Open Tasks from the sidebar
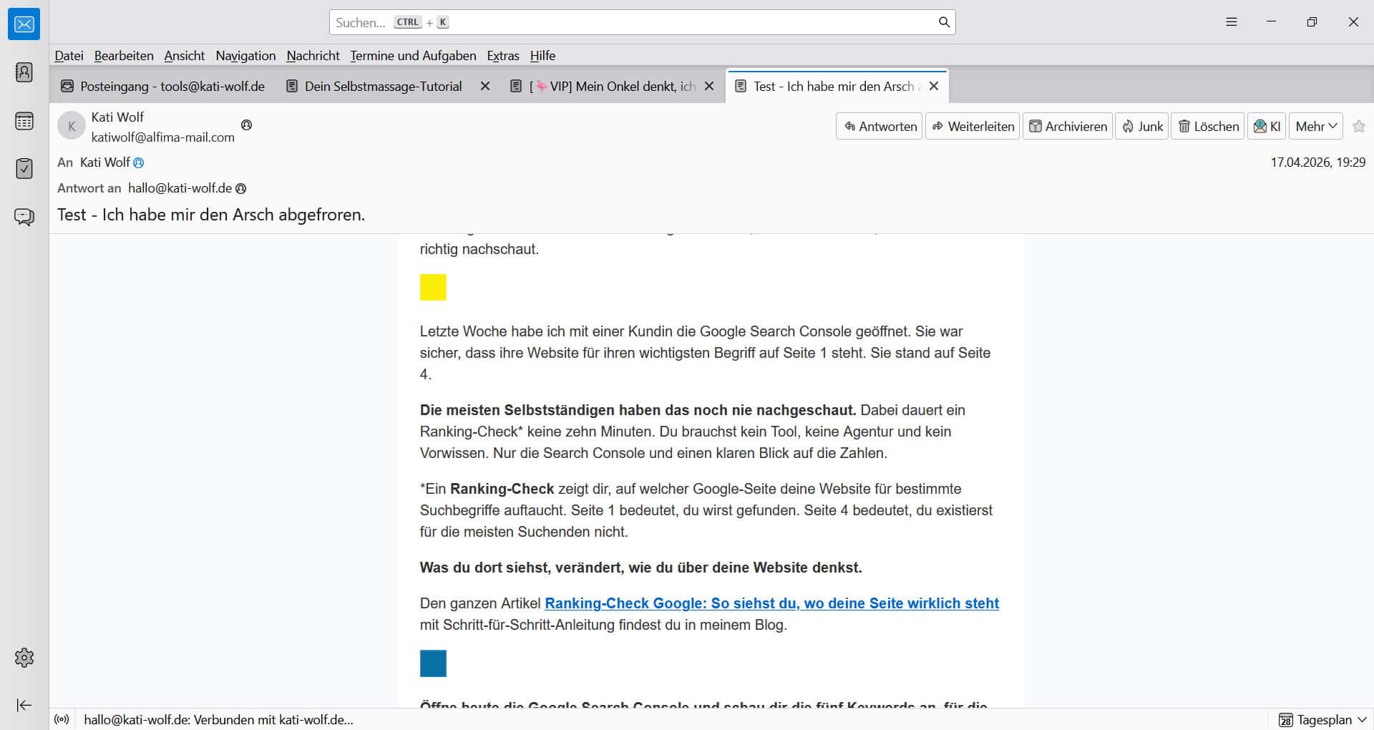 (x=24, y=169)
